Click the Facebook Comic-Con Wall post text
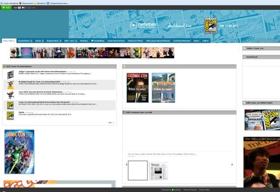This screenshot has height=192, width=280. coord(162,154)
